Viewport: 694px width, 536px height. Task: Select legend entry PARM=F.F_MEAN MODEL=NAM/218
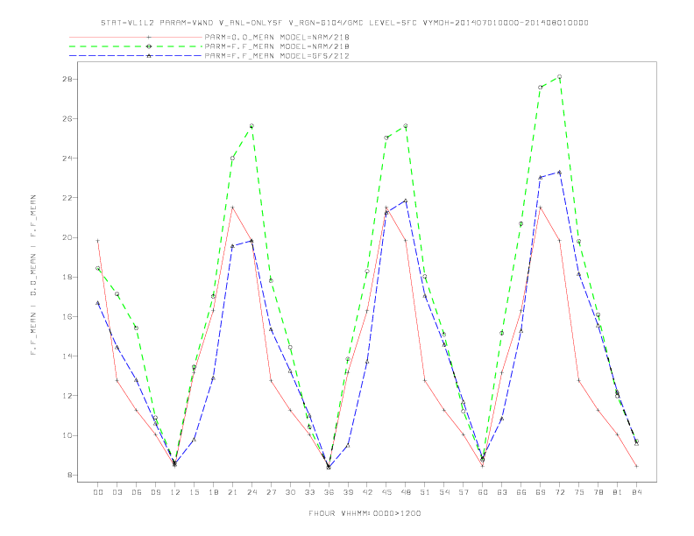[x=277, y=46]
